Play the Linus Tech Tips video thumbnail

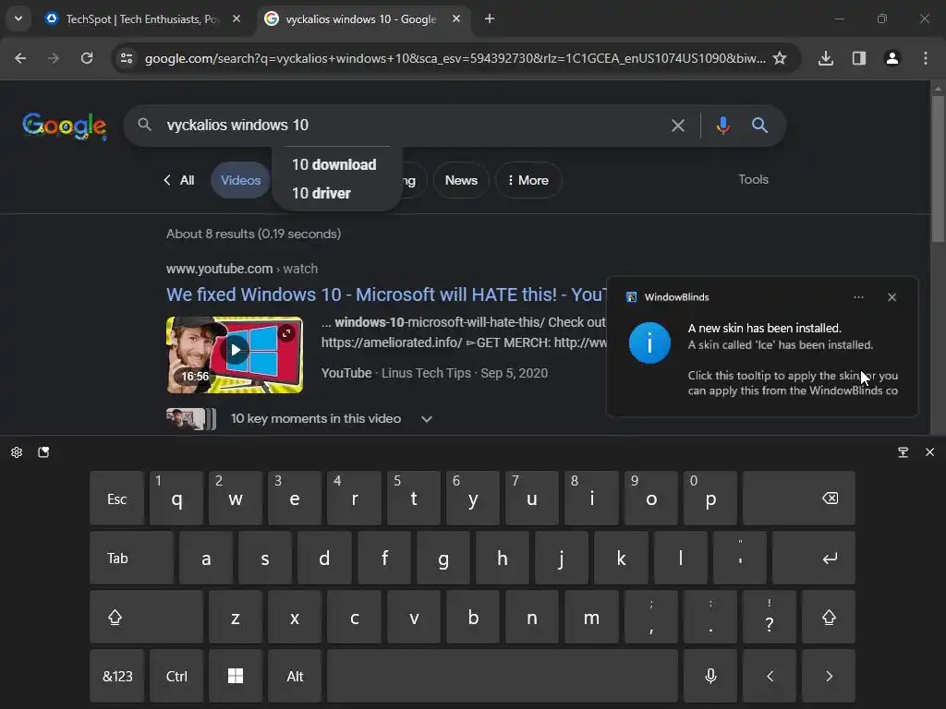(x=235, y=354)
